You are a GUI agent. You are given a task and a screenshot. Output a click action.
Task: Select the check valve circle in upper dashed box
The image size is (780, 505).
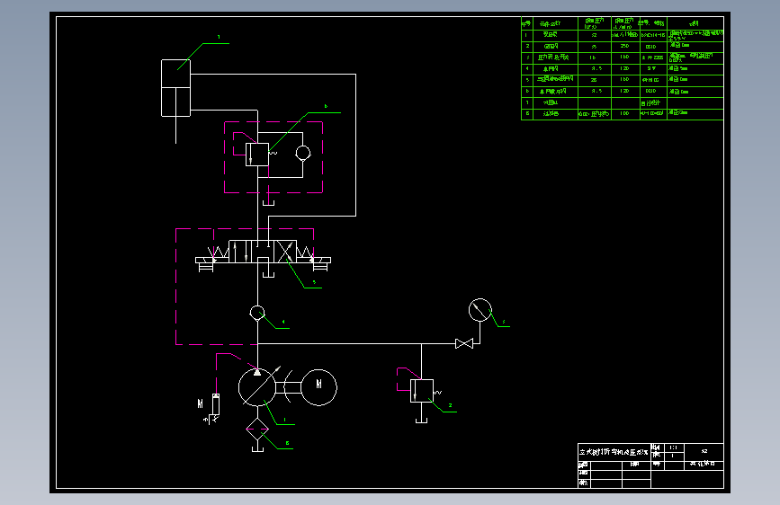tap(302, 153)
